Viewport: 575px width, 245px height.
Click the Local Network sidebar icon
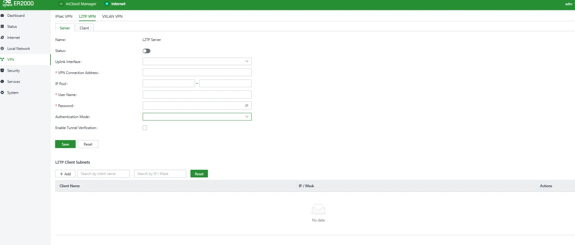(x=2, y=49)
